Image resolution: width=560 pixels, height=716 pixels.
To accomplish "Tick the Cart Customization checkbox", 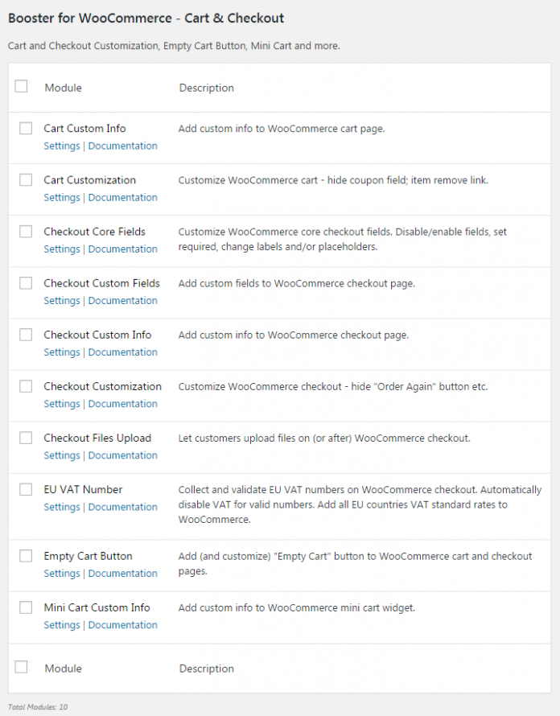I will point(26,180).
